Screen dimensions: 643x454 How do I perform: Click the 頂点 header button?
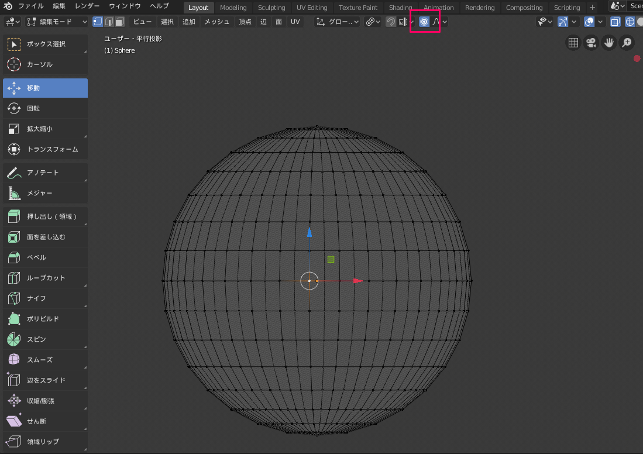245,22
